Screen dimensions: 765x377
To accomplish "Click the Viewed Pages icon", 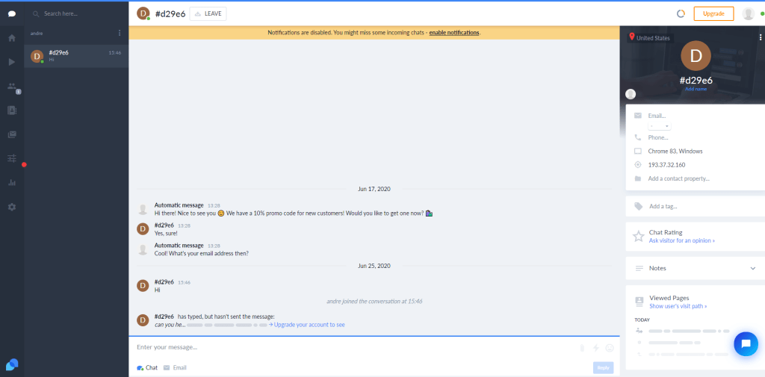I will (x=639, y=302).
